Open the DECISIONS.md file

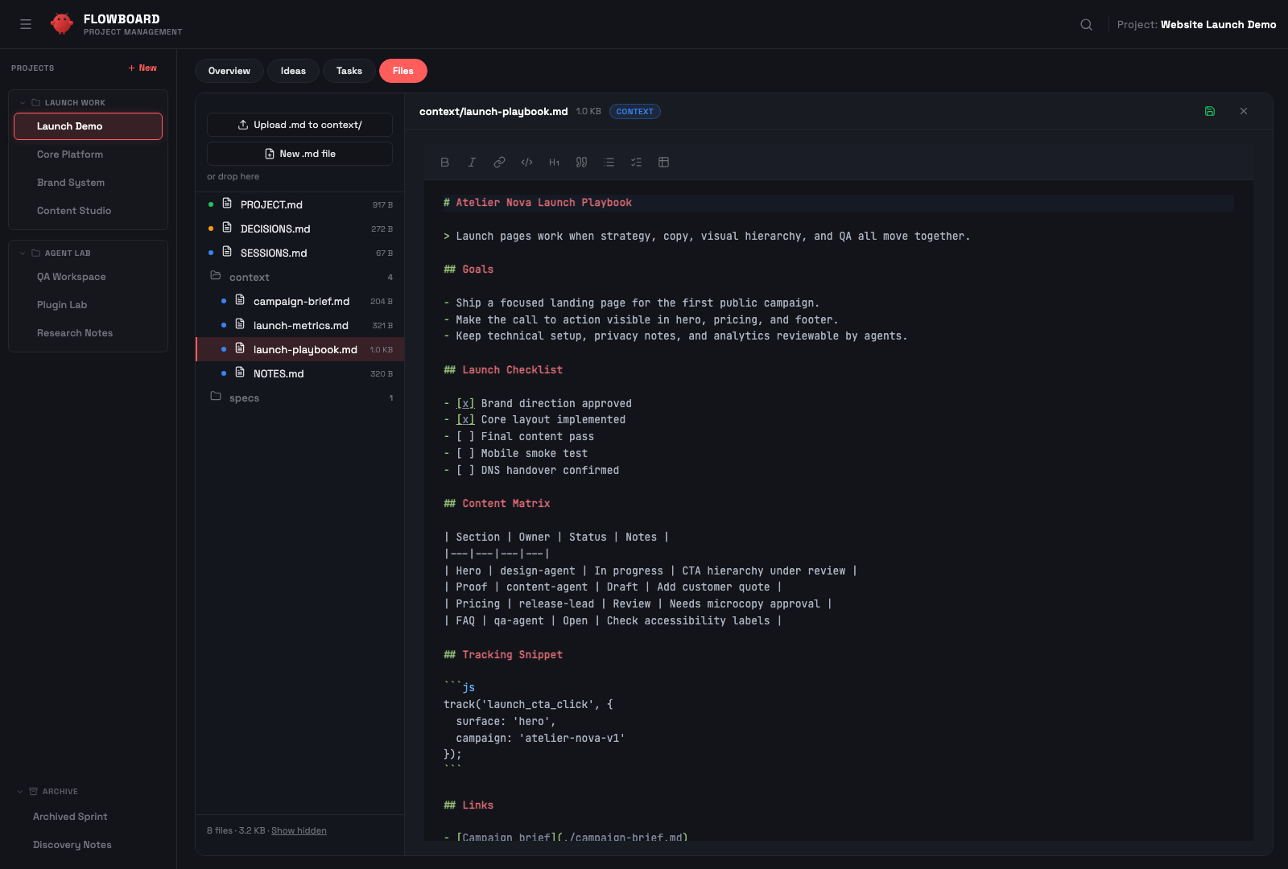pos(299,229)
